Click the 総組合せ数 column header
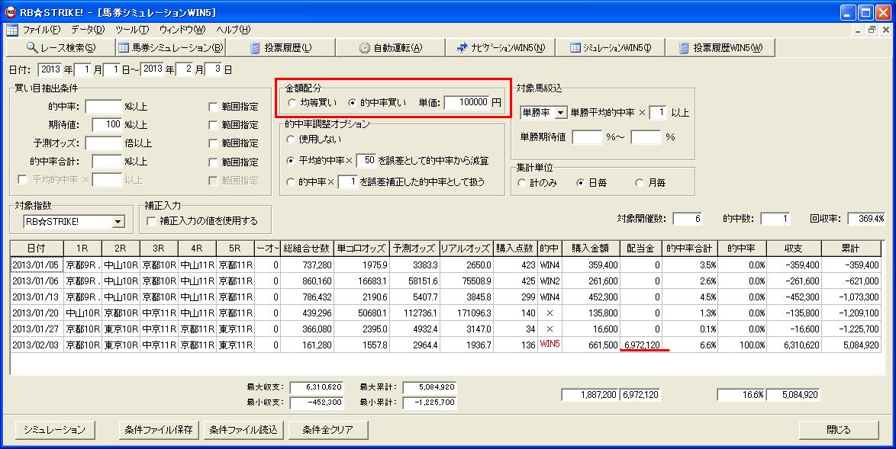The image size is (896, 449). 307,249
